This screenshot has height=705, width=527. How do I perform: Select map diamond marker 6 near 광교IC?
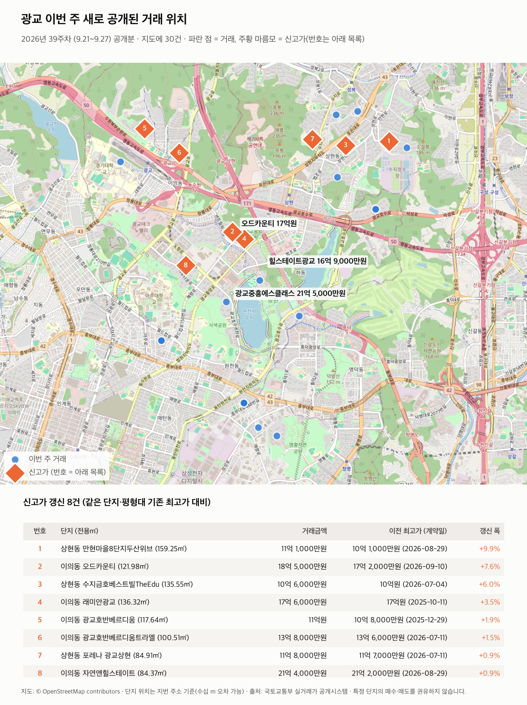click(x=179, y=153)
